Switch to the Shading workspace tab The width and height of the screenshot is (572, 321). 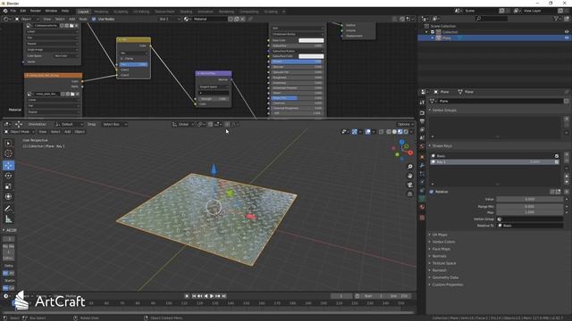click(186, 12)
